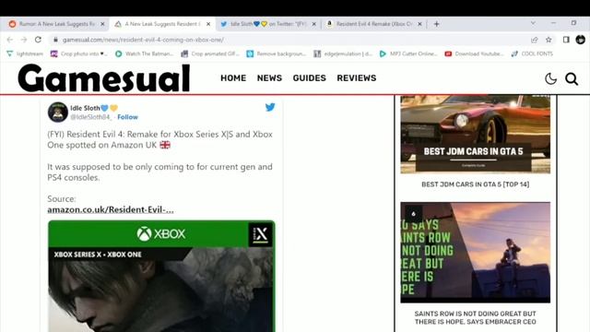Open the Download Youtube bookmark
This screenshot has height=332, width=590.
[474, 53]
